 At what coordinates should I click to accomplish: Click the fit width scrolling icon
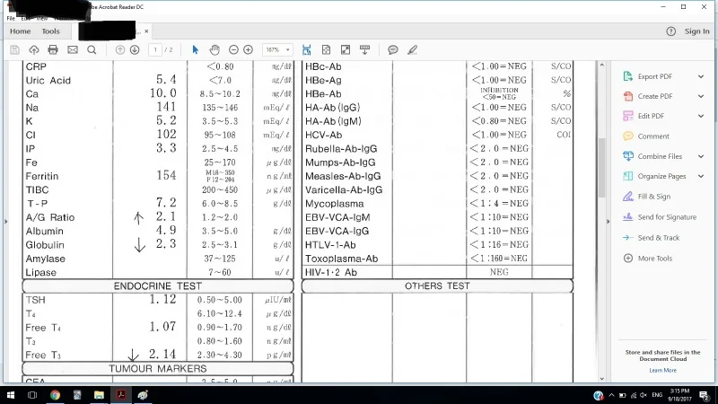tap(307, 50)
